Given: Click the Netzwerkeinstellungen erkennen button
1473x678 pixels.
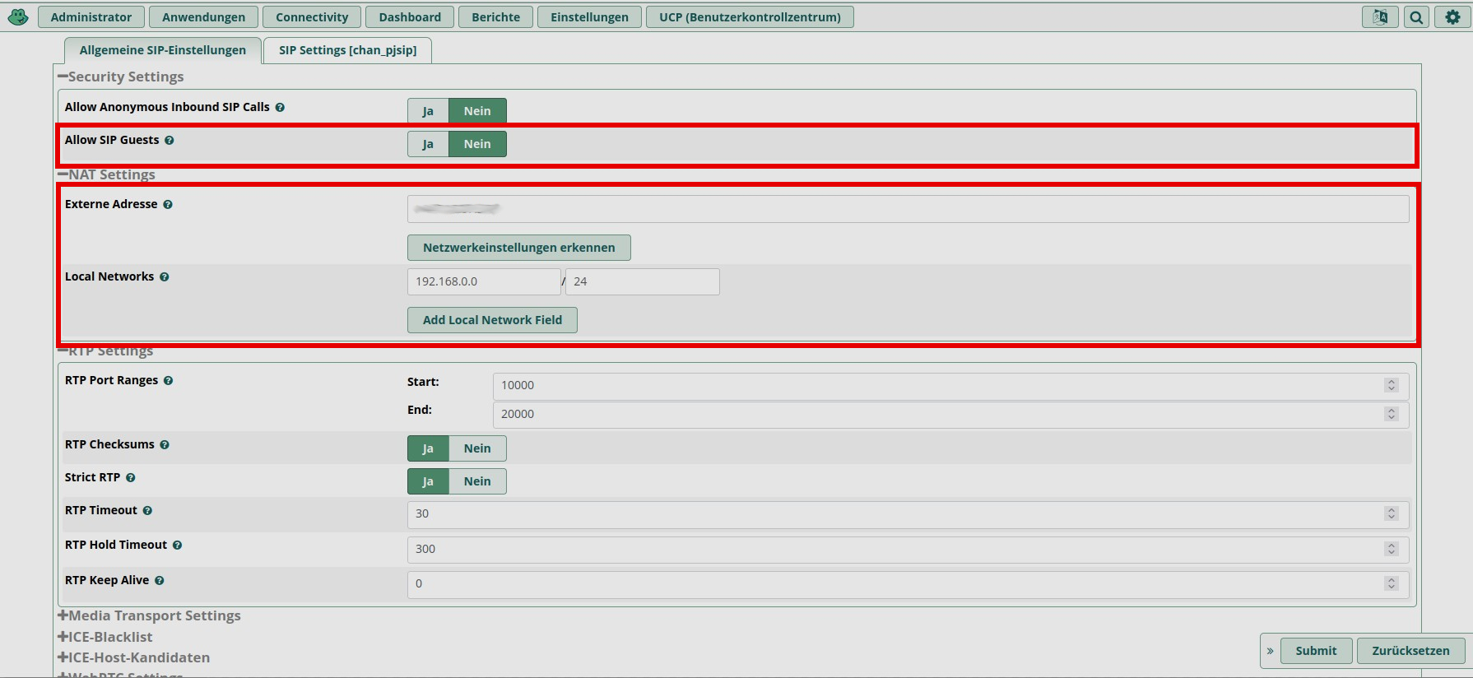Looking at the screenshot, I should 518,248.
